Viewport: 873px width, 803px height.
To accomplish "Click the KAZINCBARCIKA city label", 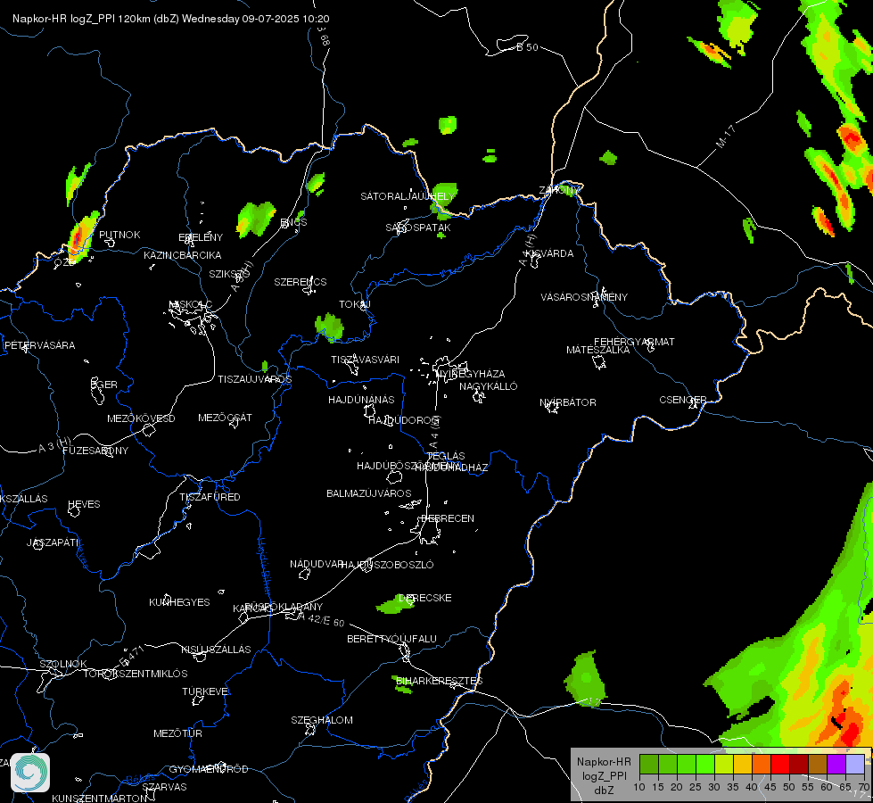I will pyautogui.click(x=183, y=255).
